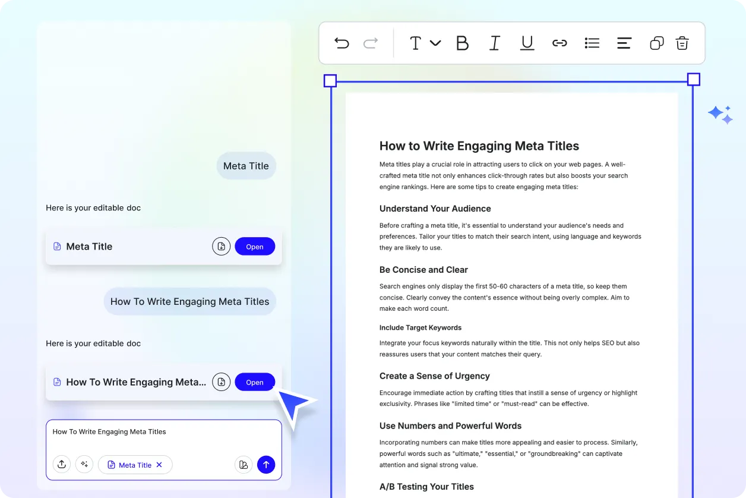Toggle underline formatting
The image size is (746, 498).
pyautogui.click(x=527, y=43)
